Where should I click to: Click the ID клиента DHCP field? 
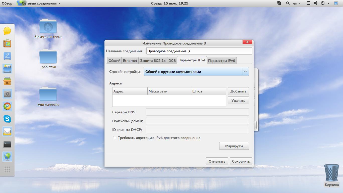click(x=197, y=130)
